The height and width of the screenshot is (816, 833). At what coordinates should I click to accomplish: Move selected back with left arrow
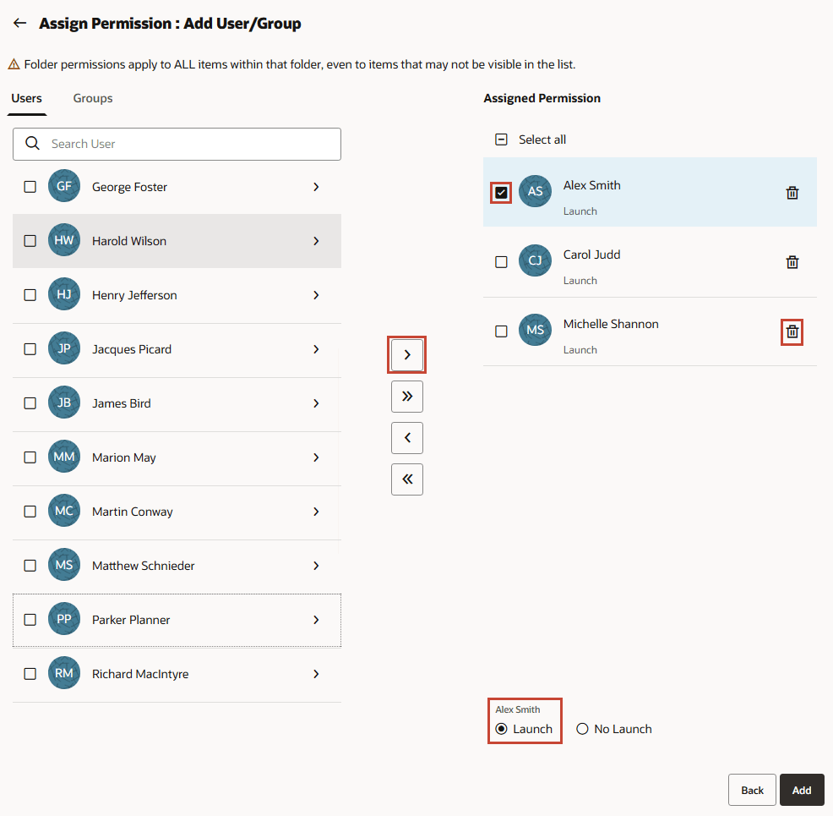[x=407, y=438]
